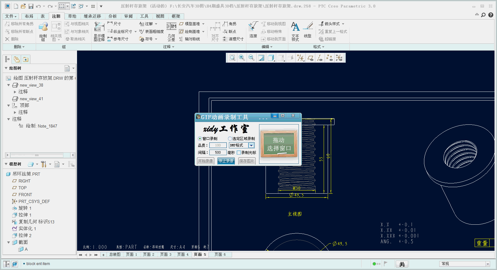Open the 注解 dropdown arrow in ribbon

coord(156,24)
